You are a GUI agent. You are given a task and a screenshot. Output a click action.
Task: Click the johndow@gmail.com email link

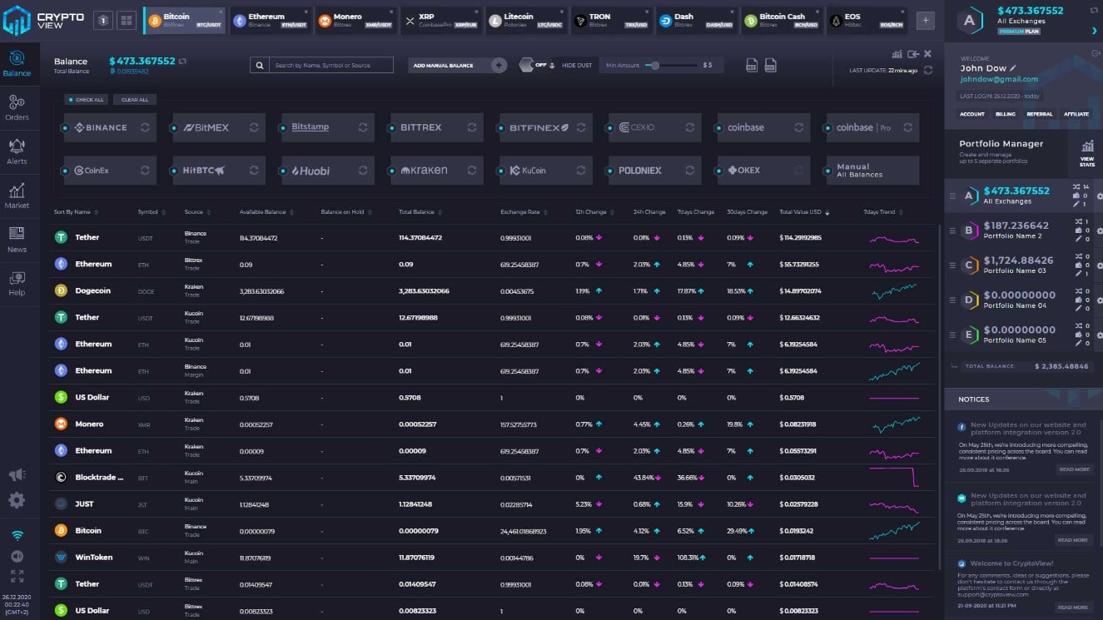[x=999, y=80]
